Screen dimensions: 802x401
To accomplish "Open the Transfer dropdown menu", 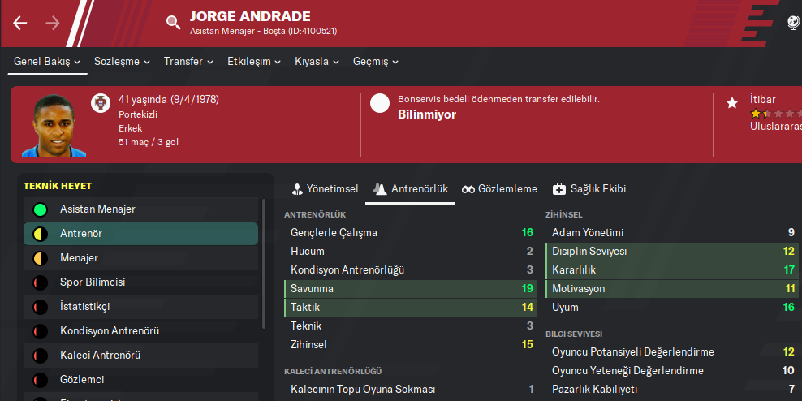I will (188, 62).
